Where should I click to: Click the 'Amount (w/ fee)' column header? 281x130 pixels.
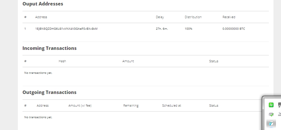pos(80,105)
